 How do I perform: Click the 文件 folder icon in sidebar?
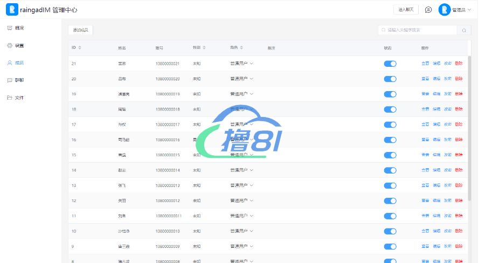point(10,98)
